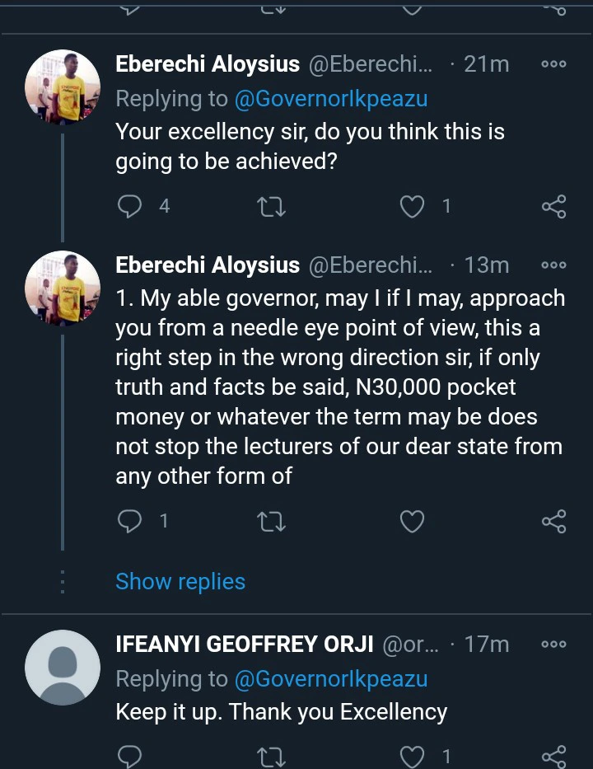Open @GovernorIkpeazu mention in Eberechi's first reply
Screen dimensions: 593x769
331,99
